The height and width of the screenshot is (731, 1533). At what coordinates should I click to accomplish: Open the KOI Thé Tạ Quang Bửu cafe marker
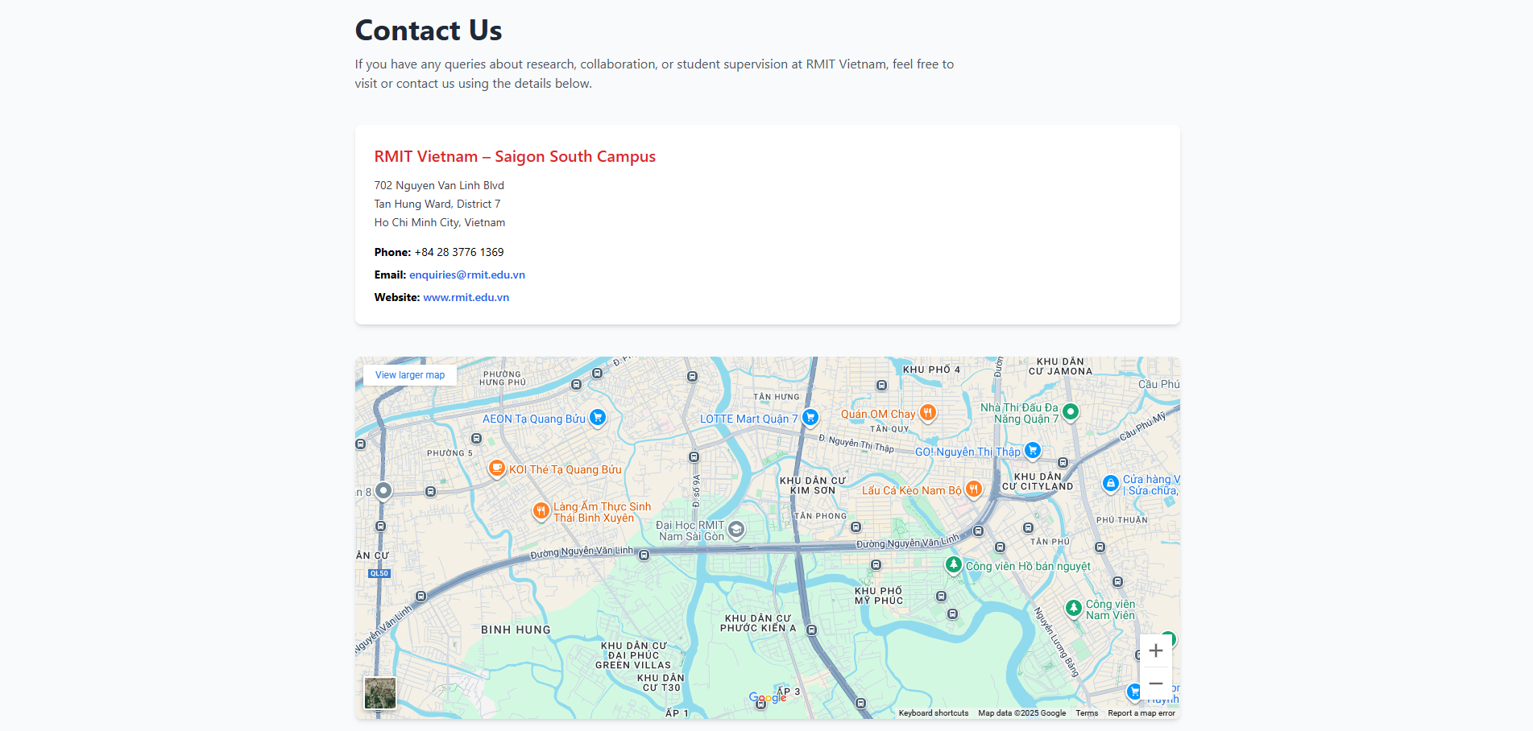pos(497,469)
